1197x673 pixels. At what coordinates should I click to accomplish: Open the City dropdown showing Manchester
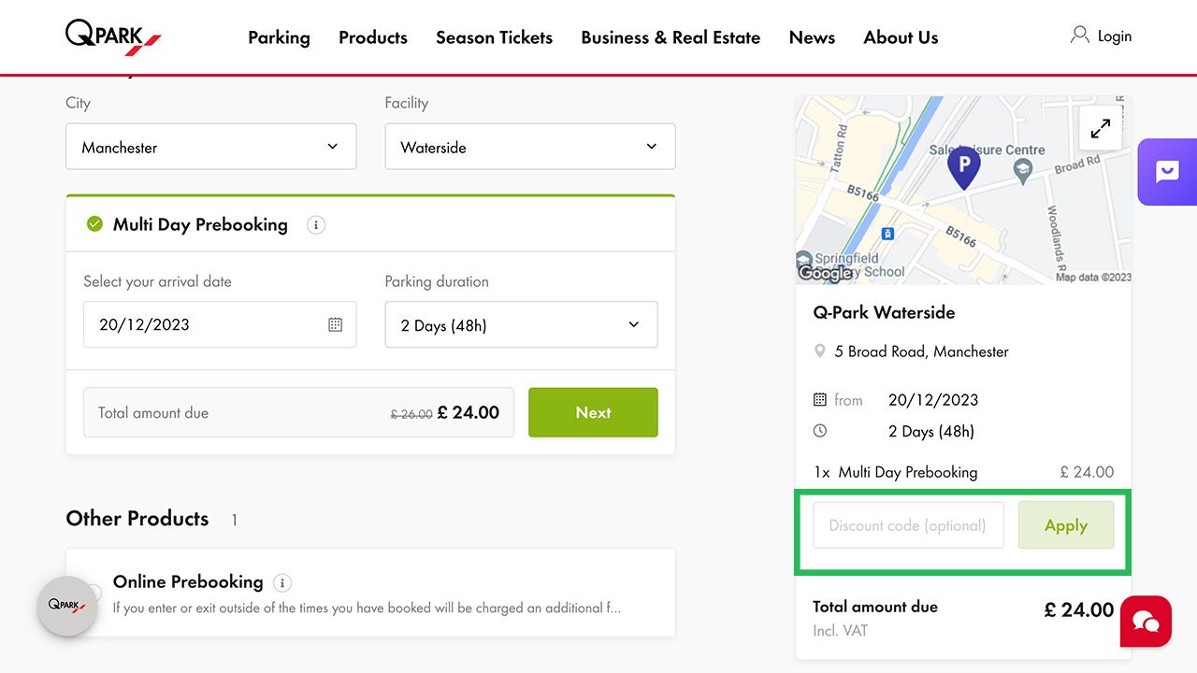[210, 147]
